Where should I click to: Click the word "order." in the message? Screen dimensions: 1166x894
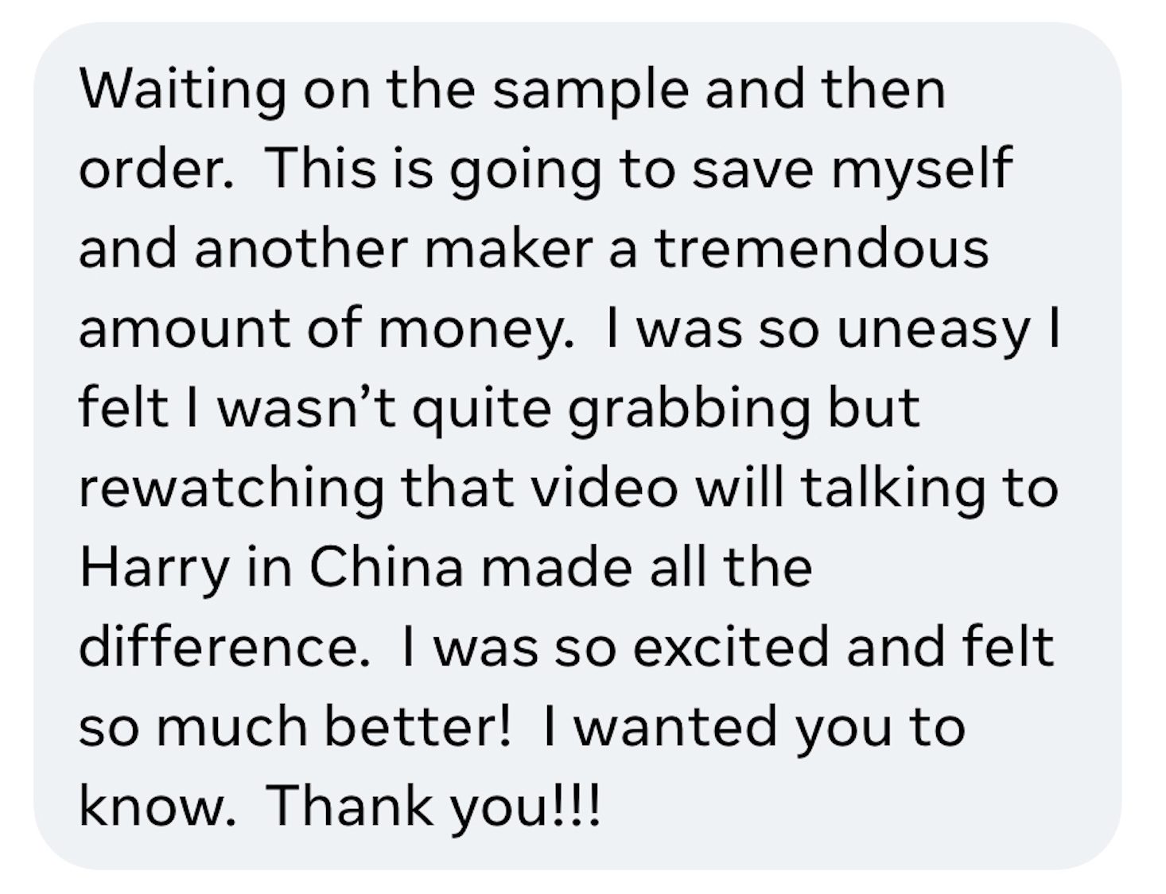157,169
